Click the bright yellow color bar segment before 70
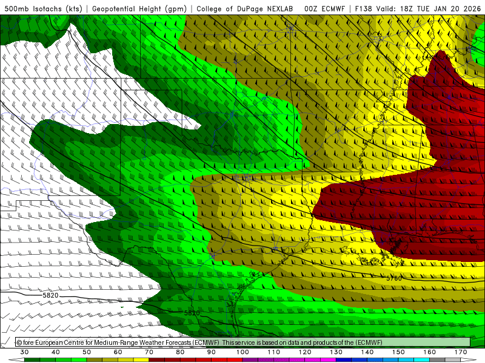Image resolution: width=485 pixels, height=363 pixels. pos(141,360)
